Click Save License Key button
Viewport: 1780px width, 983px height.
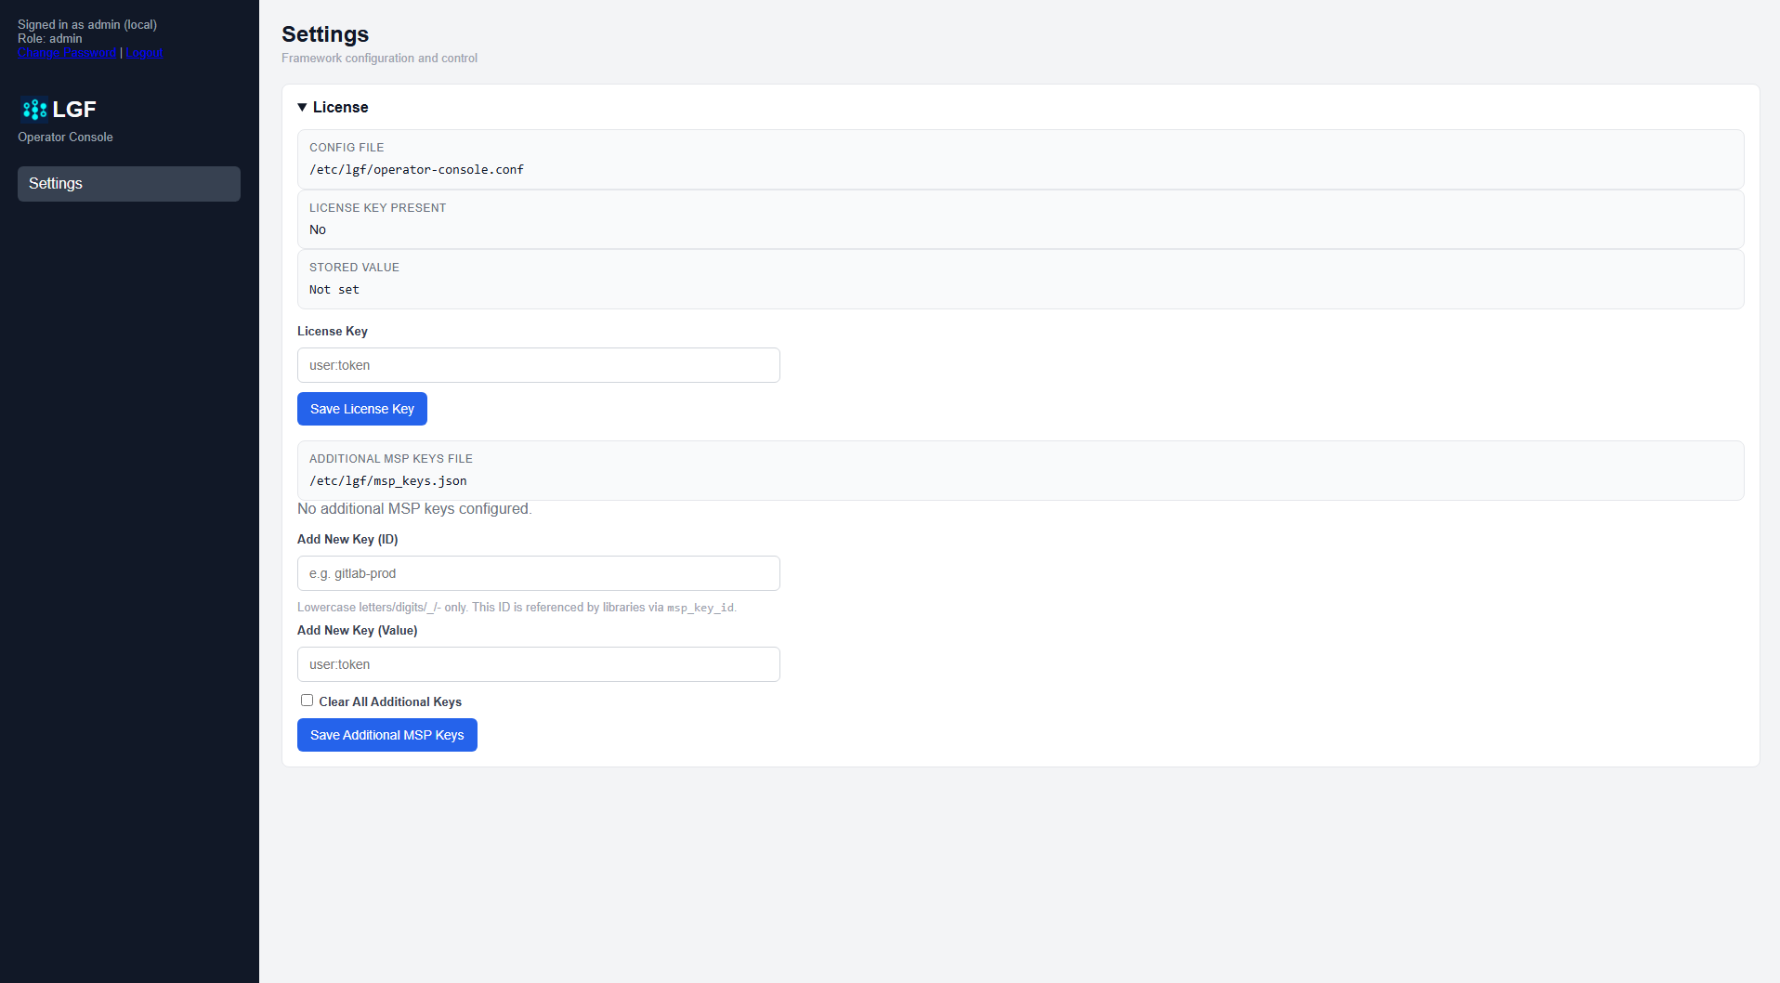pyautogui.click(x=362, y=409)
